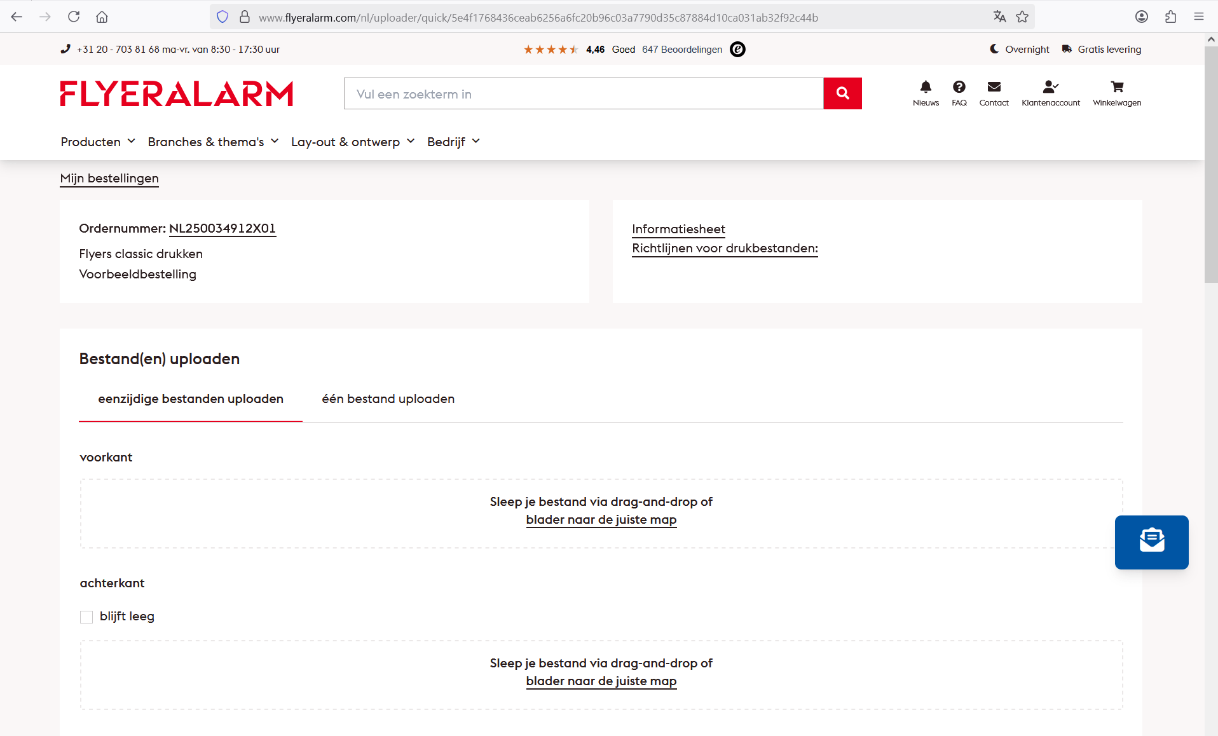Click the red search magnifier button
1218x736 pixels.
(x=842, y=93)
